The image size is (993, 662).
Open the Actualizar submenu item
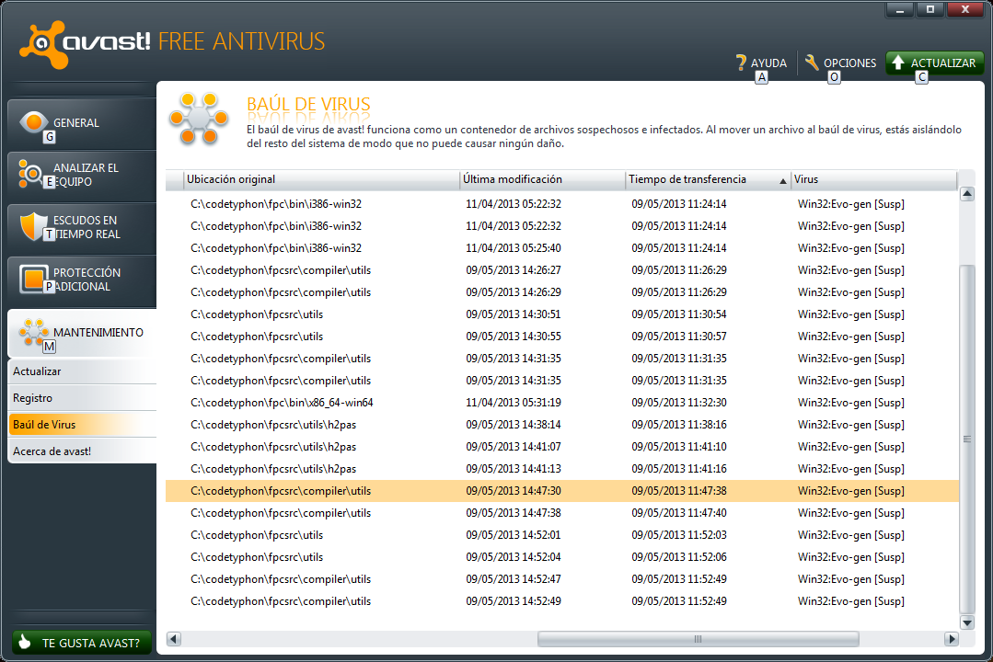click(x=82, y=371)
